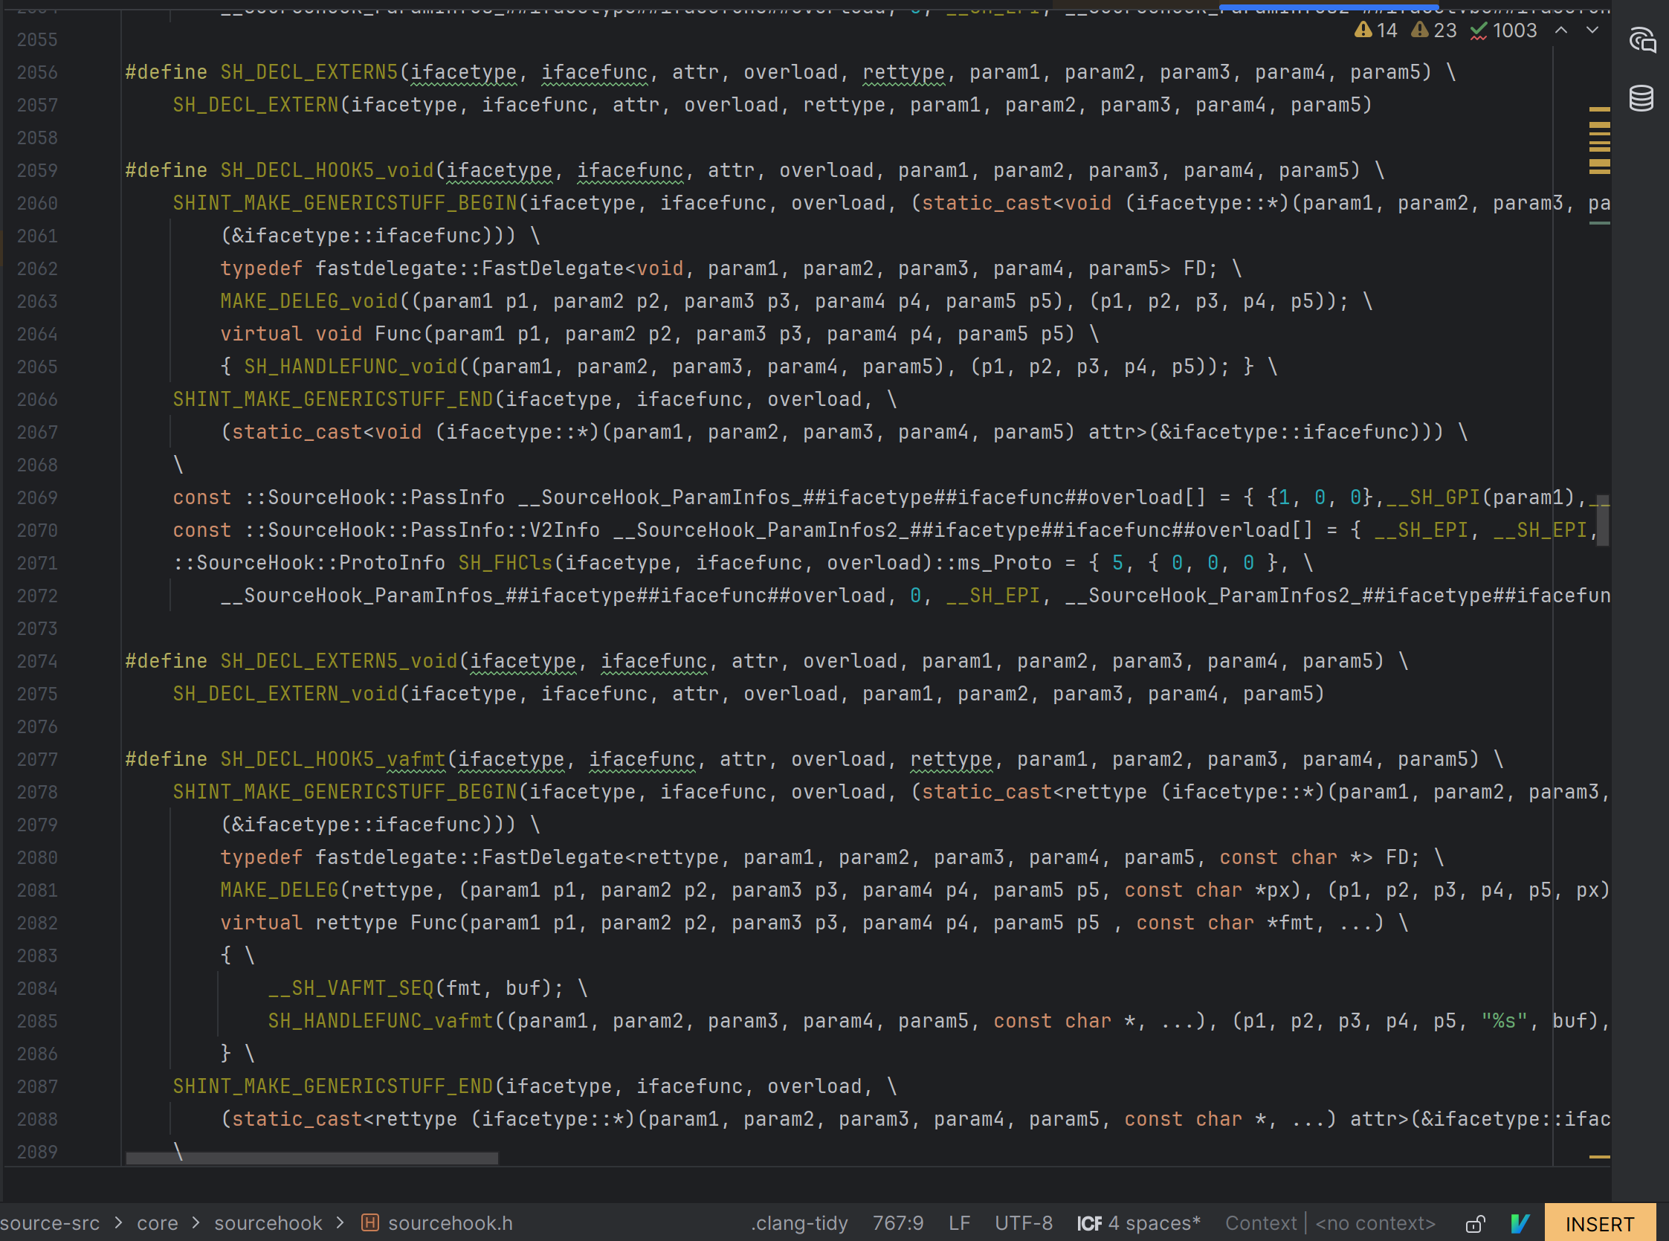Open the LF line separator selector

tap(959, 1223)
